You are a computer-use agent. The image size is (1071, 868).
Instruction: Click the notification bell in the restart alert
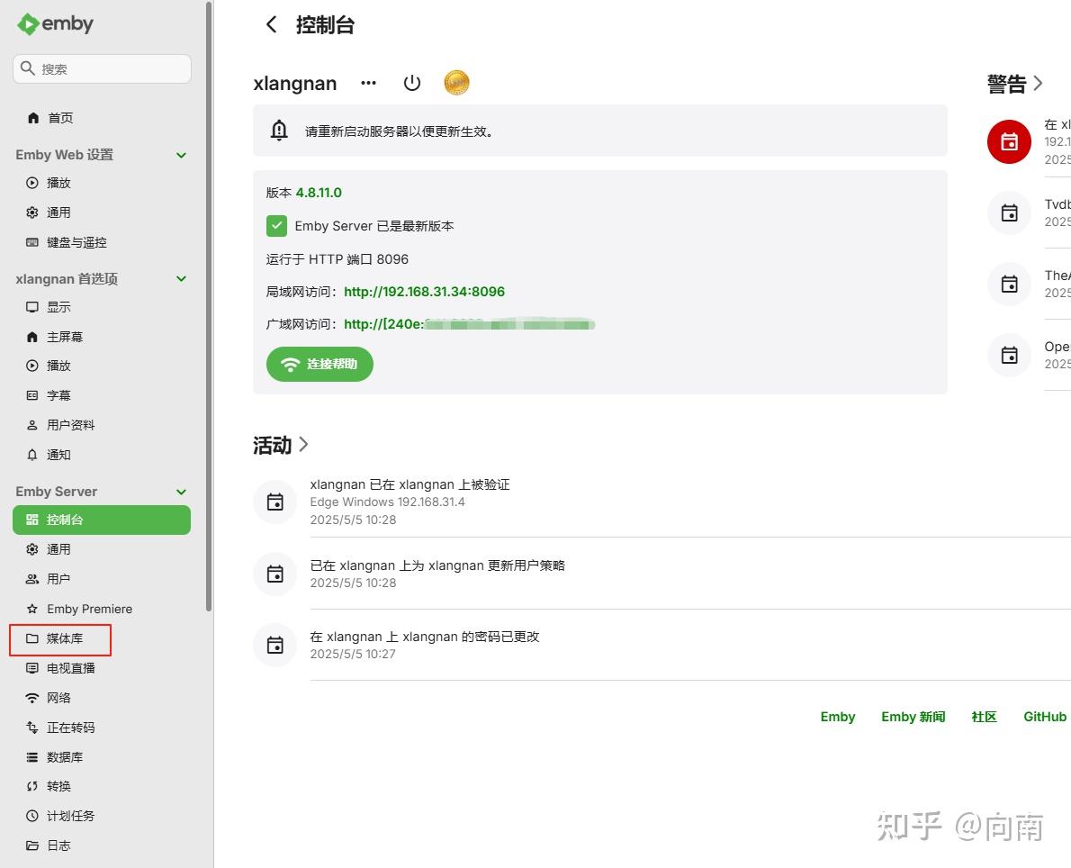point(279,130)
